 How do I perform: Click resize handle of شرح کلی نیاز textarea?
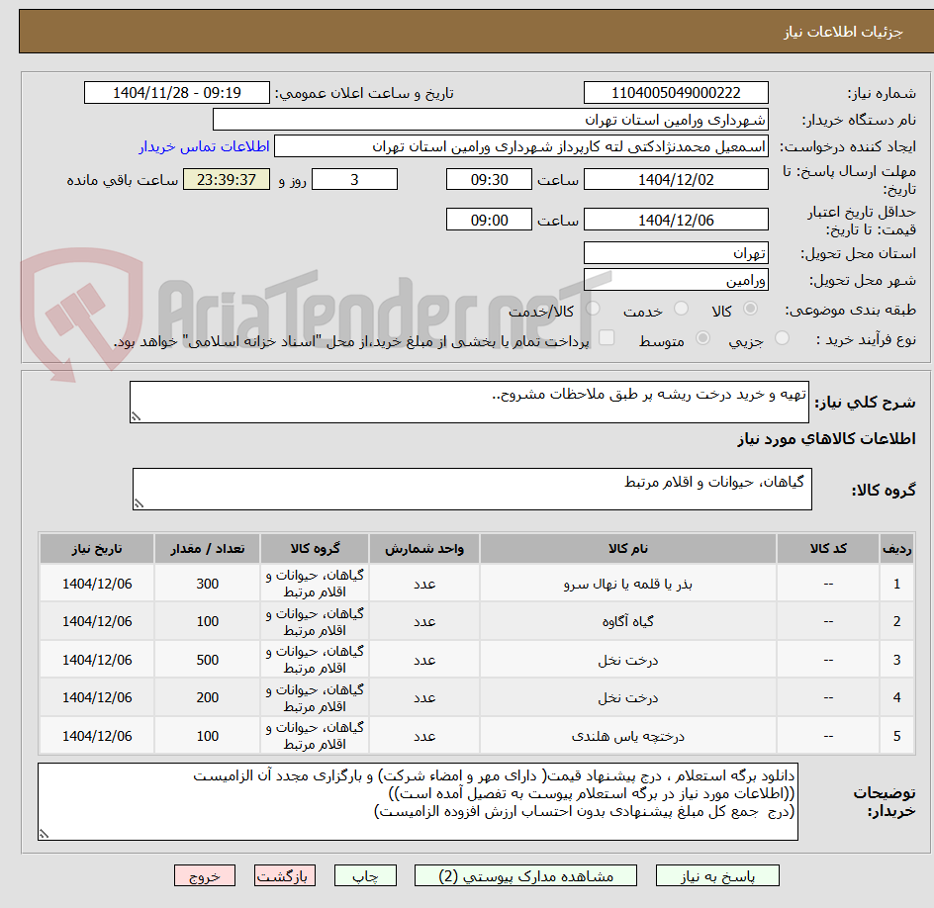tap(136, 416)
